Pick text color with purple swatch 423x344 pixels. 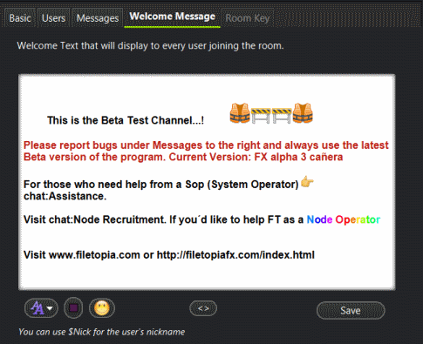pyautogui.click(x=73, y=307)
